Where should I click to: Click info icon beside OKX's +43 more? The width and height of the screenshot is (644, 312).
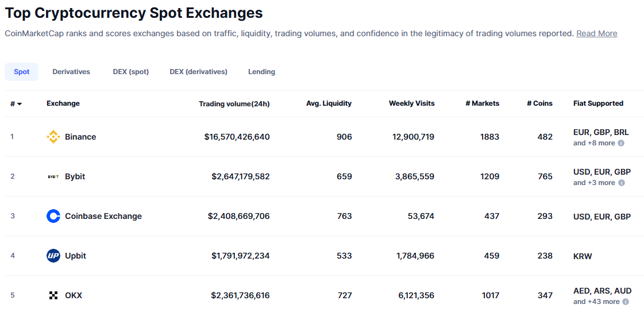click(x=626, y=302)
